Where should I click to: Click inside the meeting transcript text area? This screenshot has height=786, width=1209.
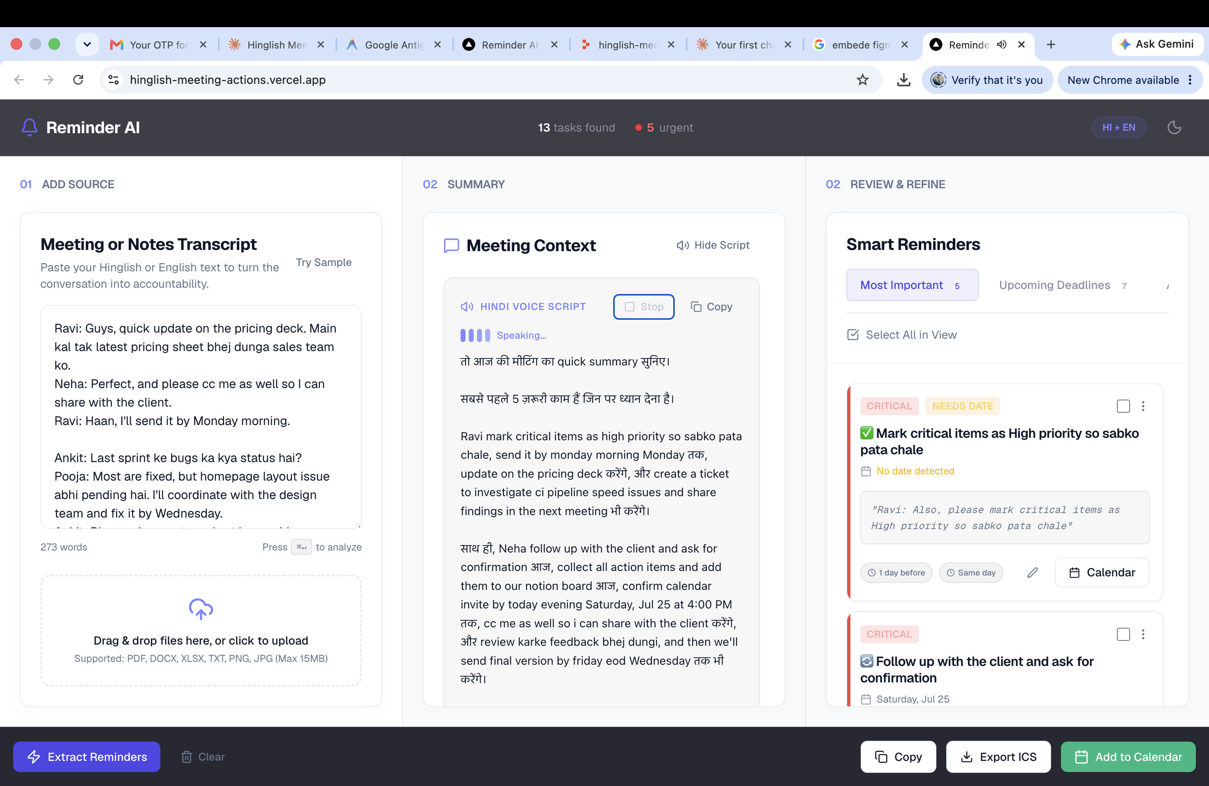[x=201, y=417]
